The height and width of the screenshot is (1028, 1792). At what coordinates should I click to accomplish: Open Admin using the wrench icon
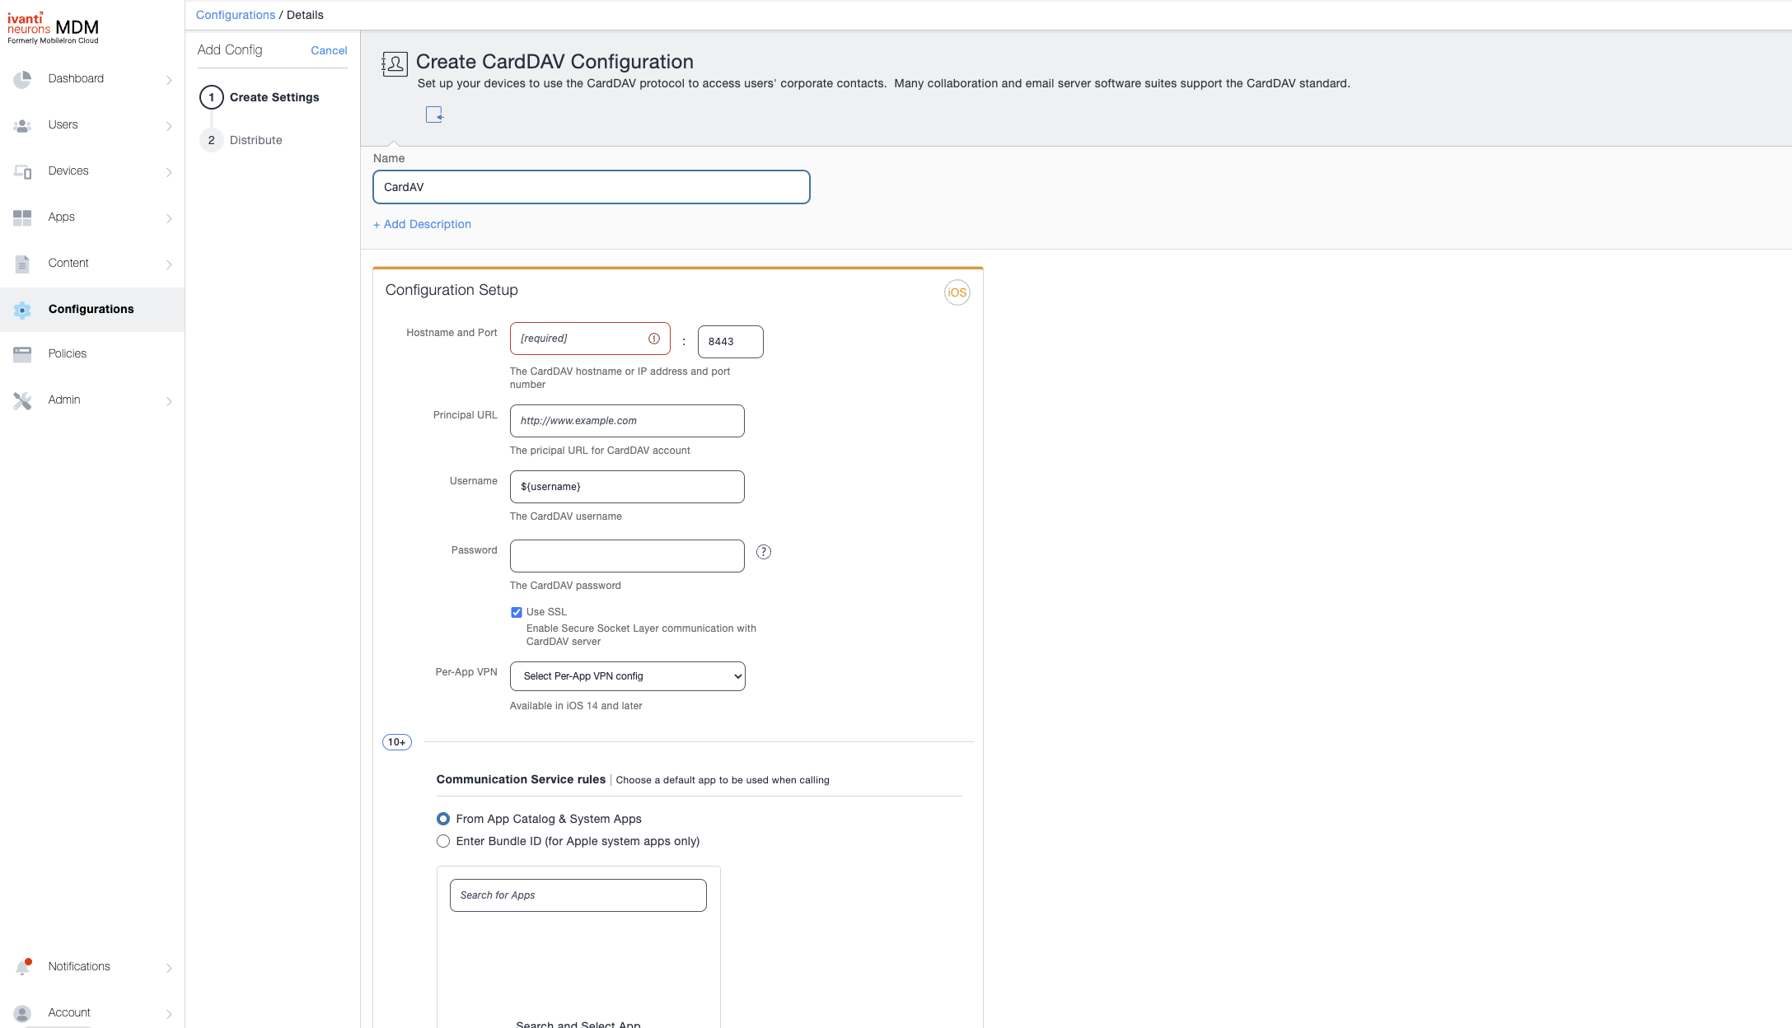[21, 400]
